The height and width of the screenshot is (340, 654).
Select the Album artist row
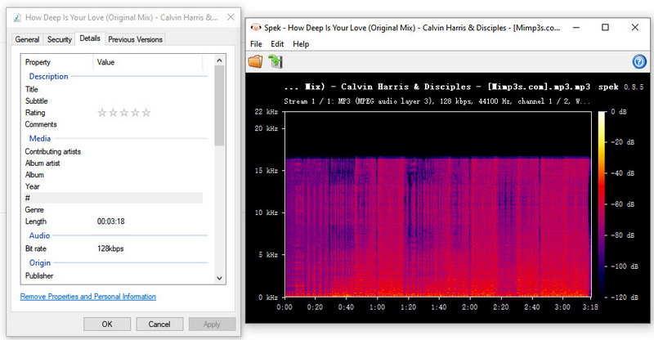pyautogui.click(x=114, y=163)
